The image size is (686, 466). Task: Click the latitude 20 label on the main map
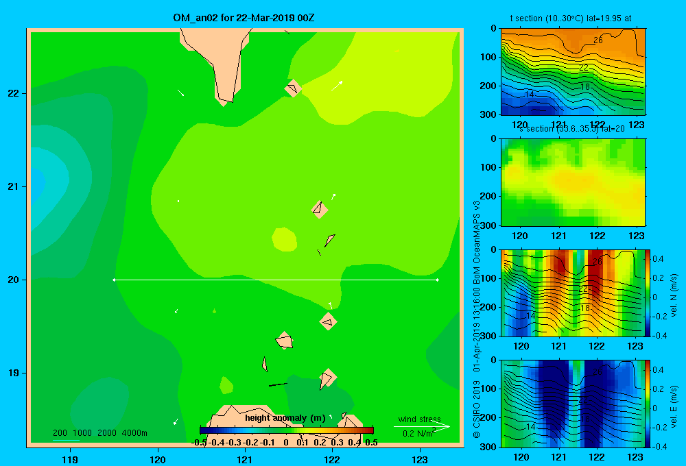tap(13, 280)
